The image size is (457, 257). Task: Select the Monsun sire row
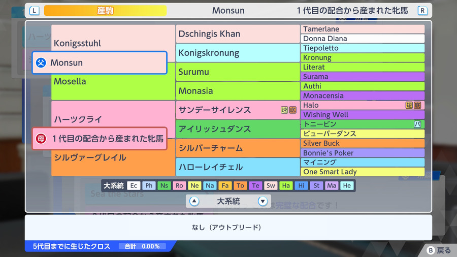[100, 62]
